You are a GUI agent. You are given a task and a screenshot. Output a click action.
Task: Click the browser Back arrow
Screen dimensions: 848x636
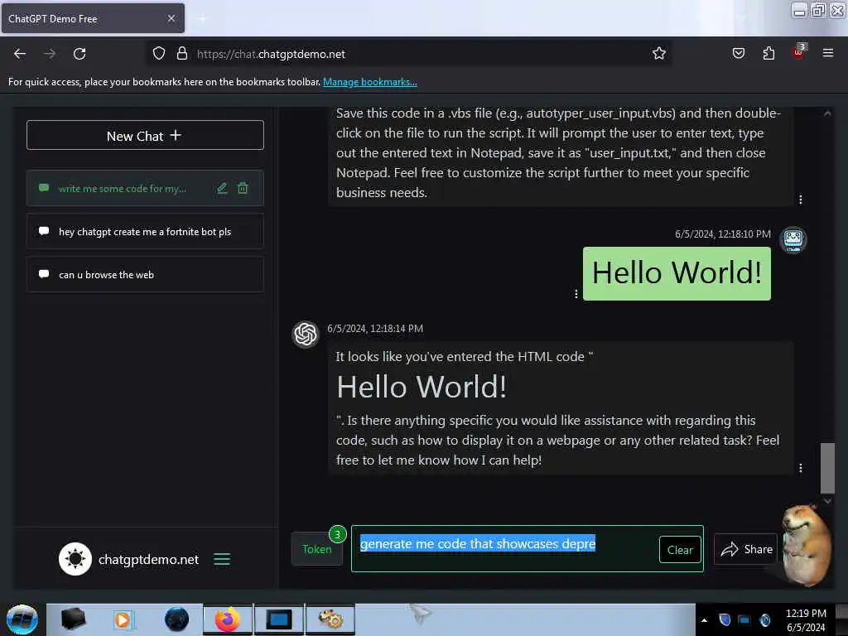[20, 54]
